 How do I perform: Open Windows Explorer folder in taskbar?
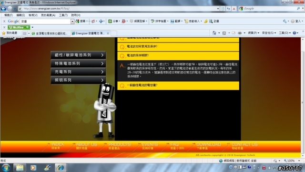point(20,168)
